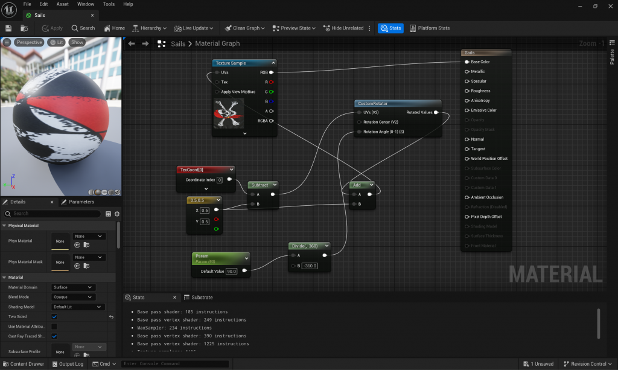
Task: Select the first preview mesh shape icon
Action: pyautogui.click(x=91, y=193)
